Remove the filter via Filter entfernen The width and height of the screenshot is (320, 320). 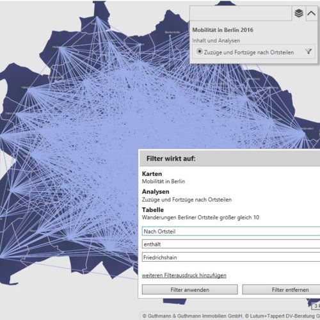(x=281, y=290)
